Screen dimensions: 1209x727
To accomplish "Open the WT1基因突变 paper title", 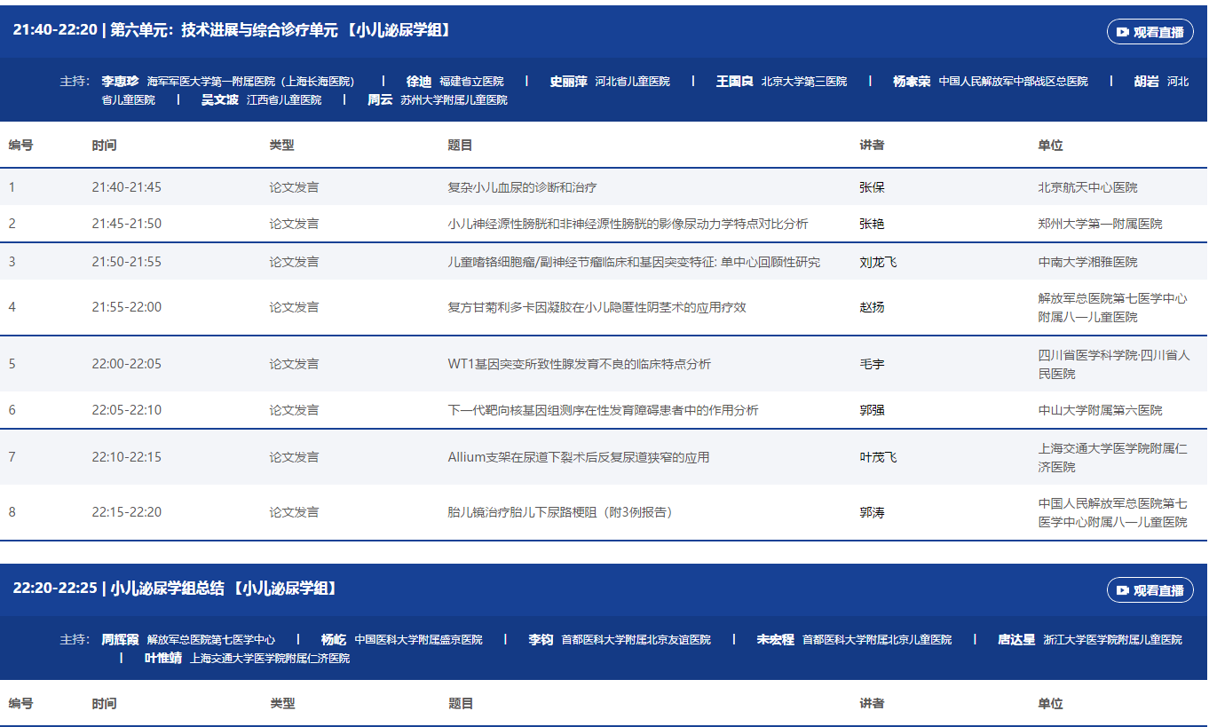I will click(579, 364).
